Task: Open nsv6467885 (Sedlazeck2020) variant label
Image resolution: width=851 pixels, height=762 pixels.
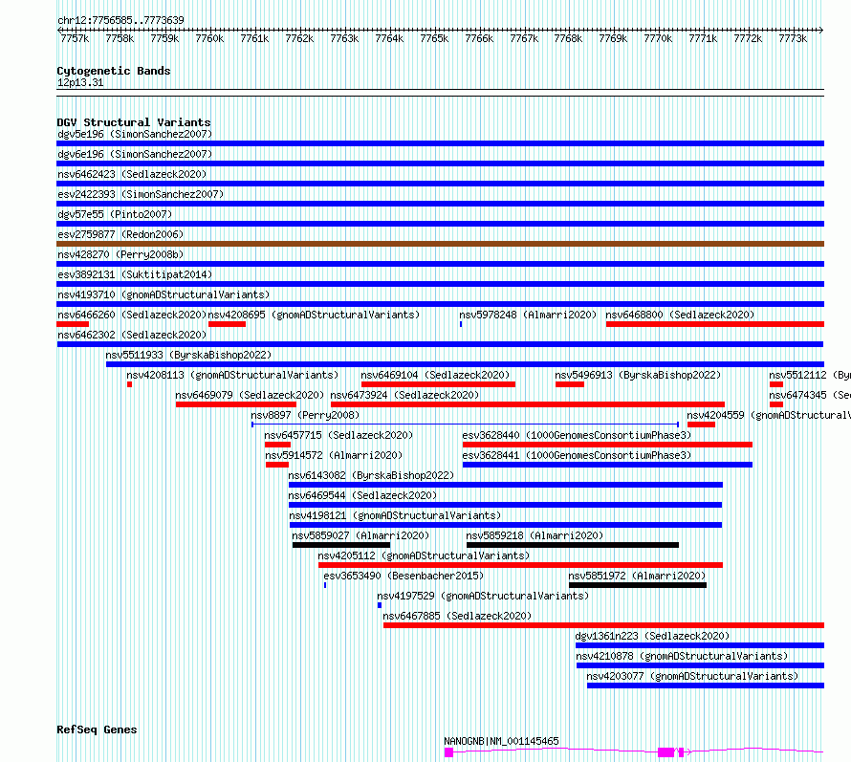Action: click(457, 616)
